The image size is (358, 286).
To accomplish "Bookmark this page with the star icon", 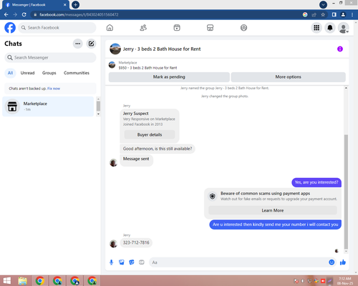I will pos(323,15).
